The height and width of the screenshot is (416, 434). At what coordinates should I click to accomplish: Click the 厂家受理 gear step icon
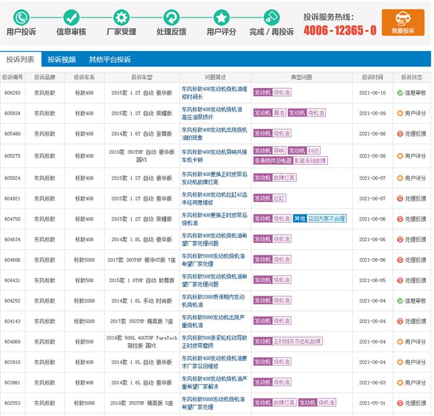tap(122, 17)
